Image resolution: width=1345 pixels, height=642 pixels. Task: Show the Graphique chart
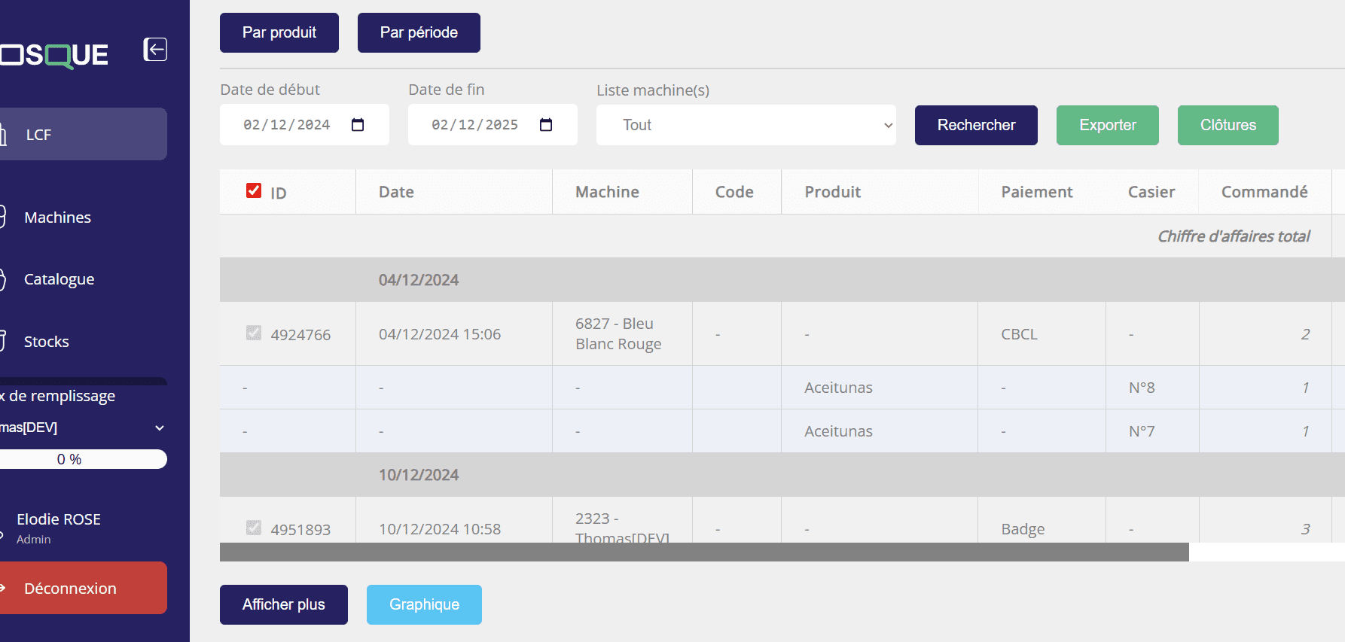[424, 604]
